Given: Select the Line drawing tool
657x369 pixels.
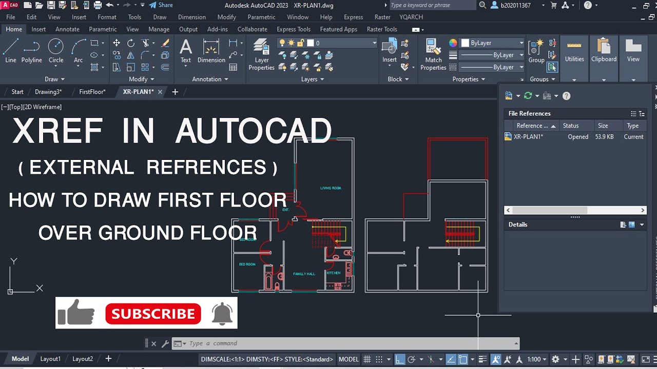Looking at the screenshot, I should point(11,51).
